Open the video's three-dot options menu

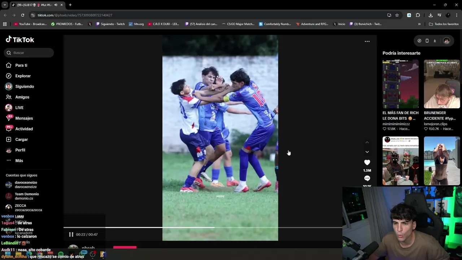coord(367,42)
